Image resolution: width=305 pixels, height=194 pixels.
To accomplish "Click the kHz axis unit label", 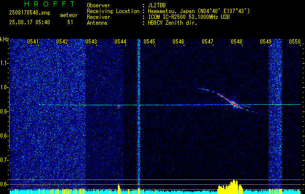I will 4,39.
